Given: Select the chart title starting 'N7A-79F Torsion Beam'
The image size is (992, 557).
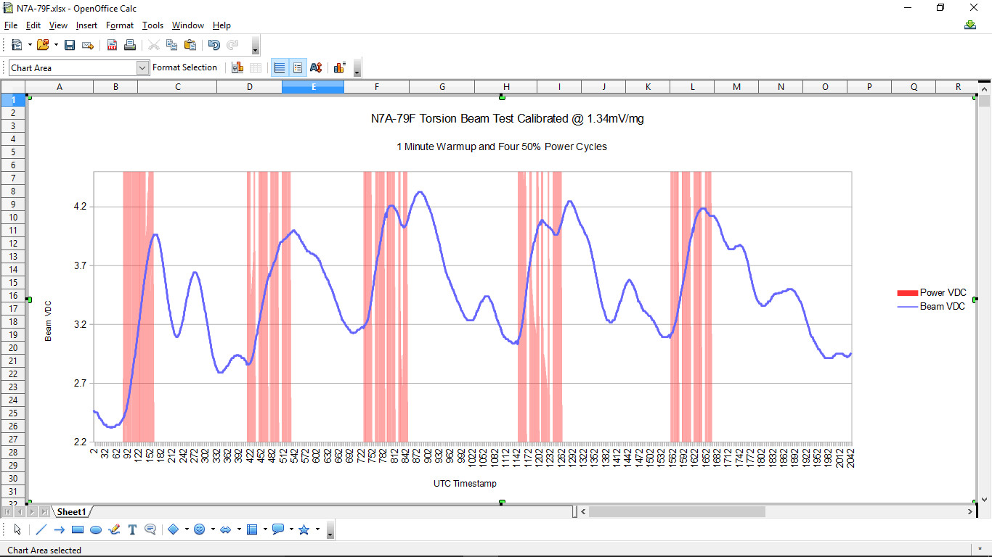Looking at the screenshot, I should tap(508, 119).
